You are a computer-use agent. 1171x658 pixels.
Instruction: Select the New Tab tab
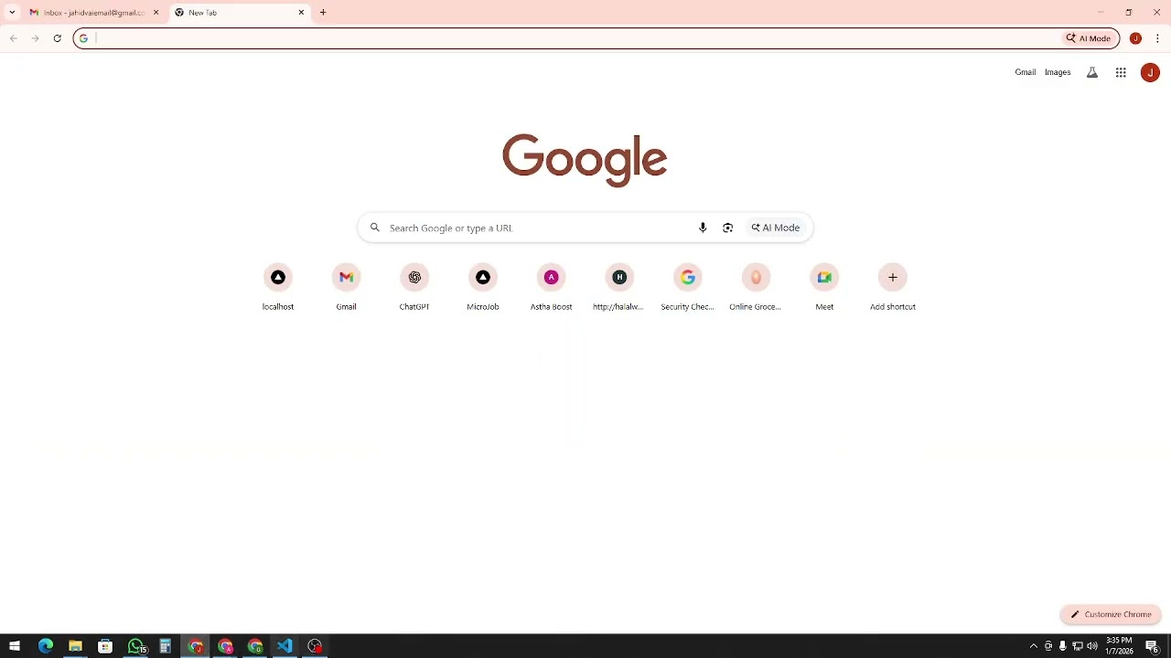(x=240, y=13)
